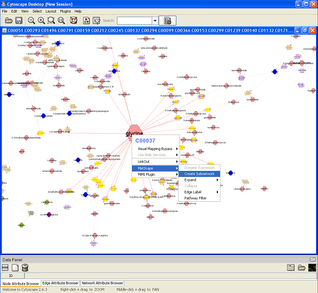This screenshot has width=318, height=293.
Task: Open help via the lifebuoy icon
Action: coord(74,21)
